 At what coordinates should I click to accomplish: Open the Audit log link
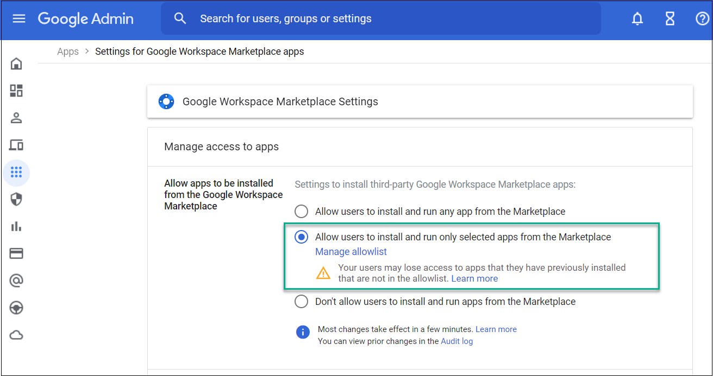456,341
